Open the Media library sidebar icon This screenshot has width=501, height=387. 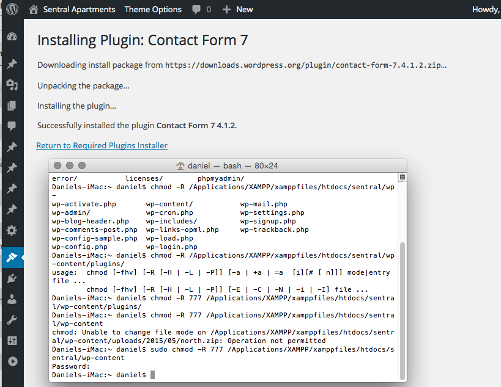pyautogui.click(x=12, y=85)
